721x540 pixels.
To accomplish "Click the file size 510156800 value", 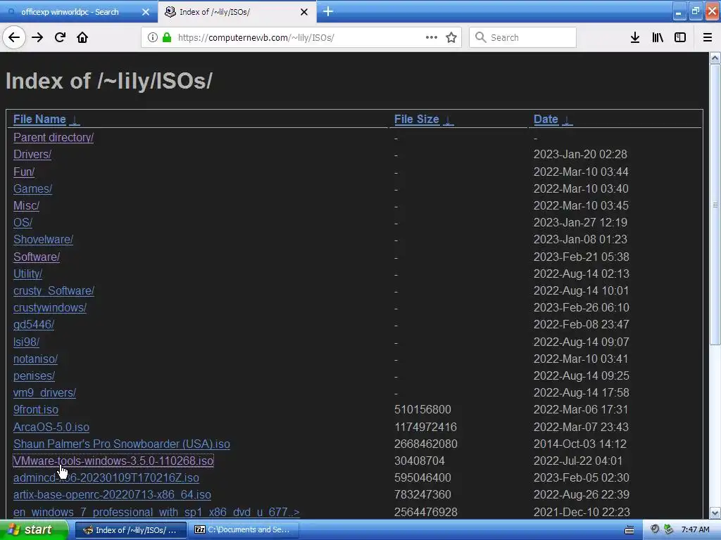I will (422, 410).
